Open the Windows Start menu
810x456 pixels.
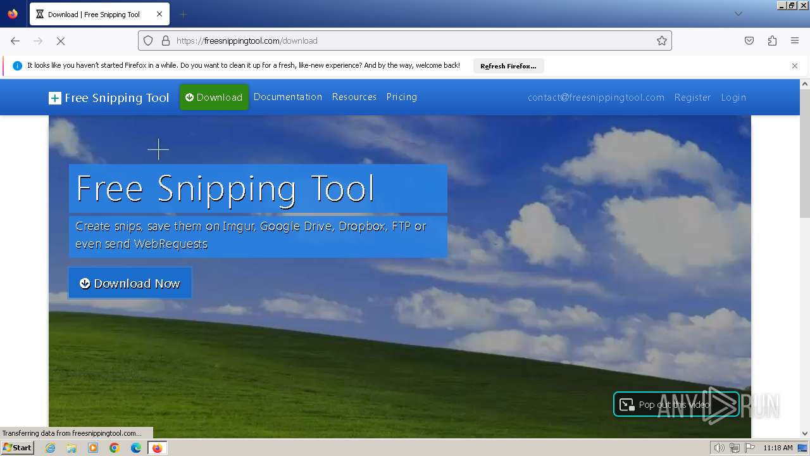tap(17, 448)
